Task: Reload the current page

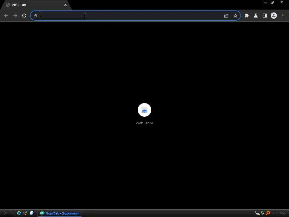Action: point(24,16)
